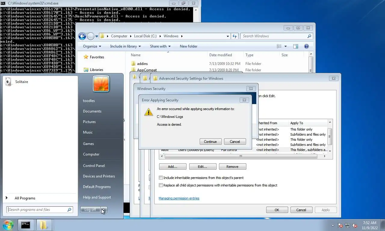Click Continue in Error Applying Security dialog
Image resolution: width=385 pixels, height=231 pixels.
pyautogui.click(x=210, y=142)
